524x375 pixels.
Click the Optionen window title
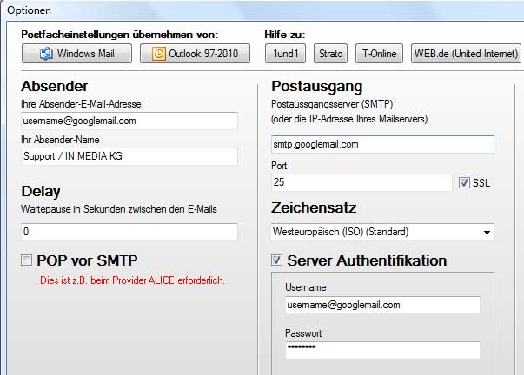tap(29, 10)
